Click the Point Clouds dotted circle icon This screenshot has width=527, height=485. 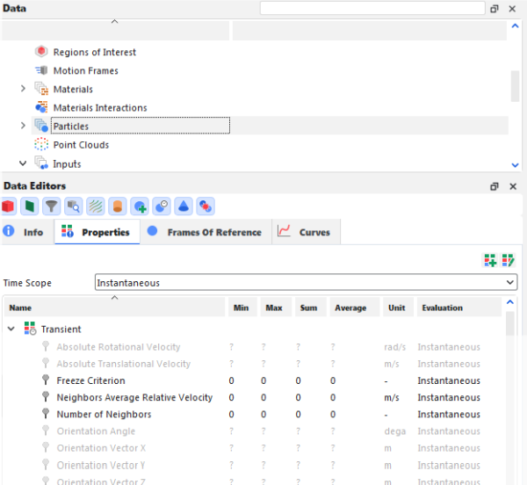(41, 144)
